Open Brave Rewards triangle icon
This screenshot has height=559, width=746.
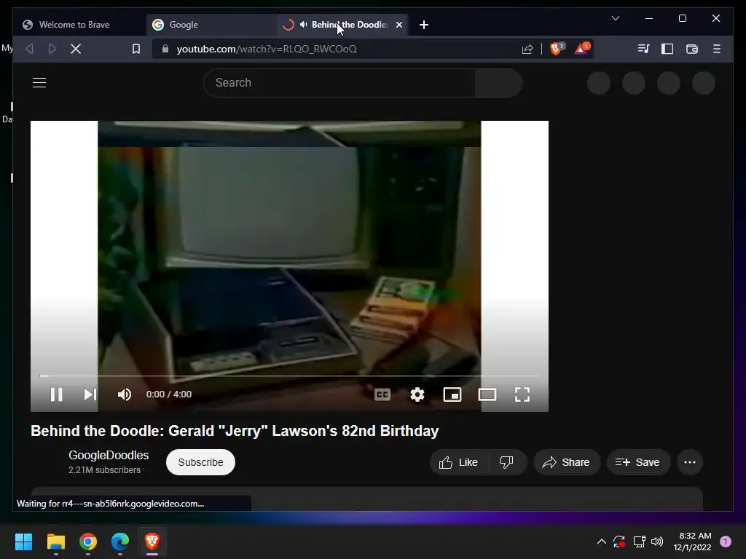(x=582, y=49)
